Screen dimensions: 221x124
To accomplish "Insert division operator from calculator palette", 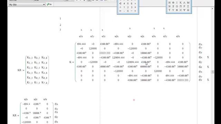I will 120,7.
